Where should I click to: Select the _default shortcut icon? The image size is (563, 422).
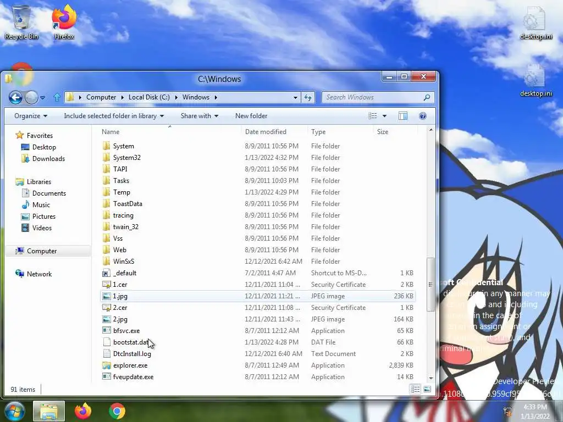tap(106, 273)
